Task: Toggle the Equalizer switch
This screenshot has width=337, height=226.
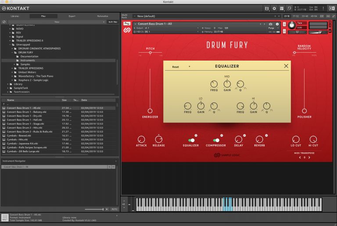Action: coord(191,140)
